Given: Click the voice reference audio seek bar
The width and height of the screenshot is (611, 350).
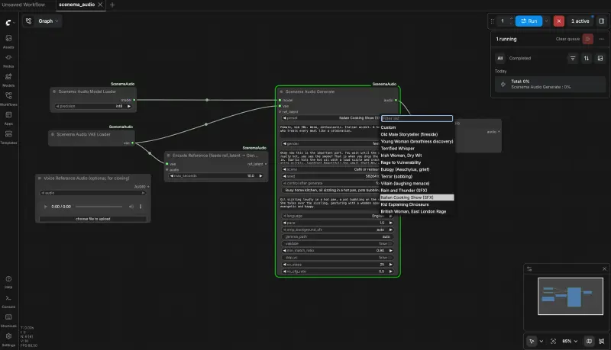Looking at the screenshot, I should coord(99,207).
